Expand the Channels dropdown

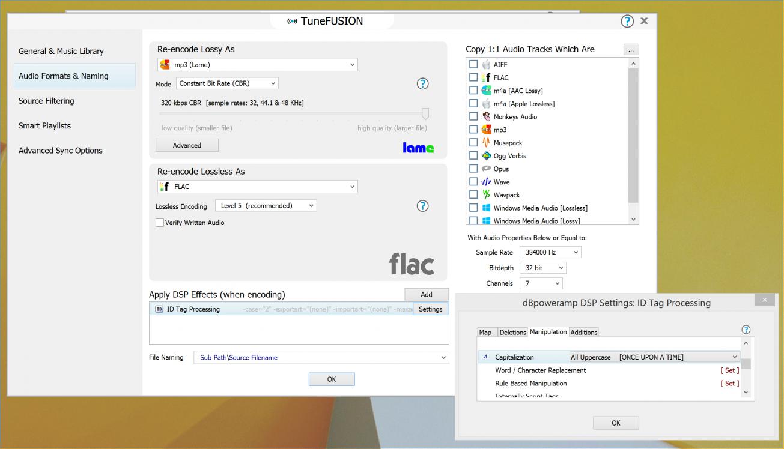541,283
